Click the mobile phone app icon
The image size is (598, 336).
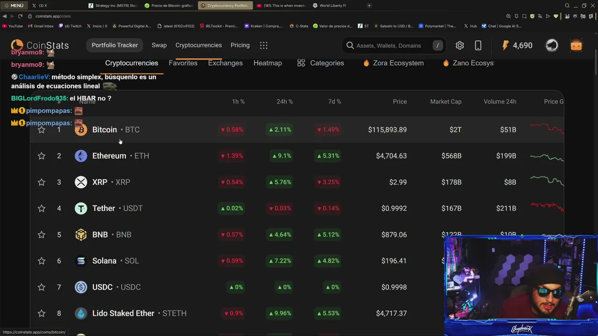(478, 45)
